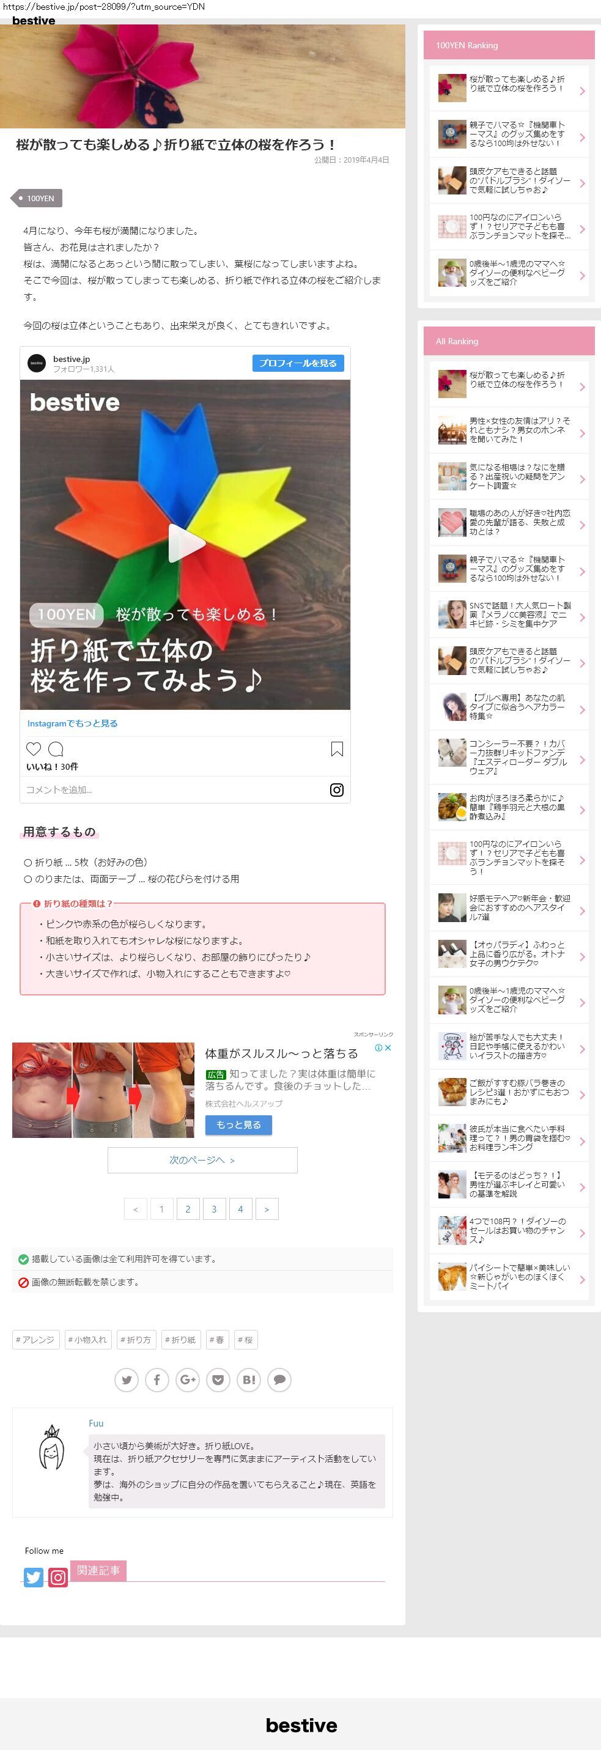The image size is (601, 1750).
Task: Click the プロフィールを見る button
Action: [x=298, y=363]
